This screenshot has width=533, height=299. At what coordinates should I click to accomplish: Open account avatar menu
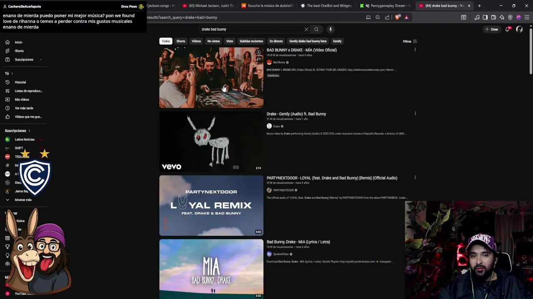tap(519, 29)
